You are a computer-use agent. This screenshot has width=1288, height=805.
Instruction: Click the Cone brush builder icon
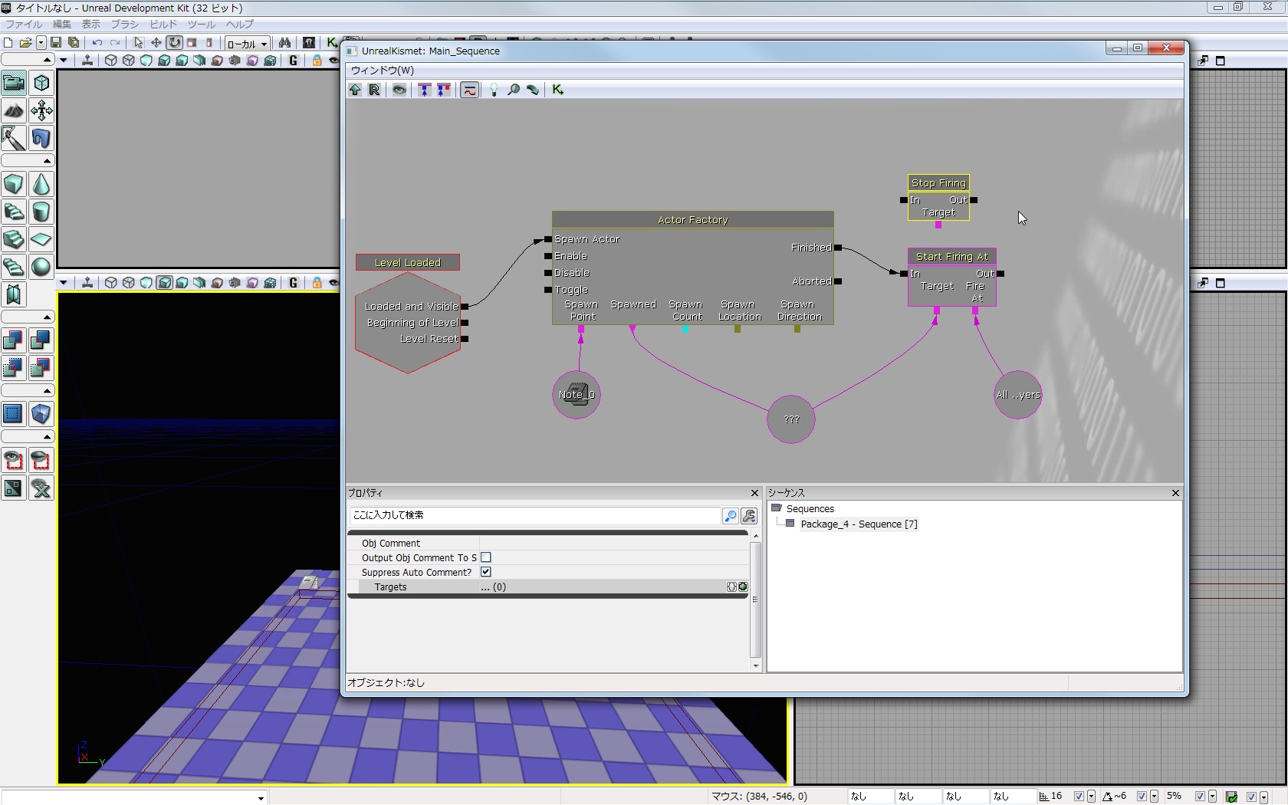pos(41,185)
